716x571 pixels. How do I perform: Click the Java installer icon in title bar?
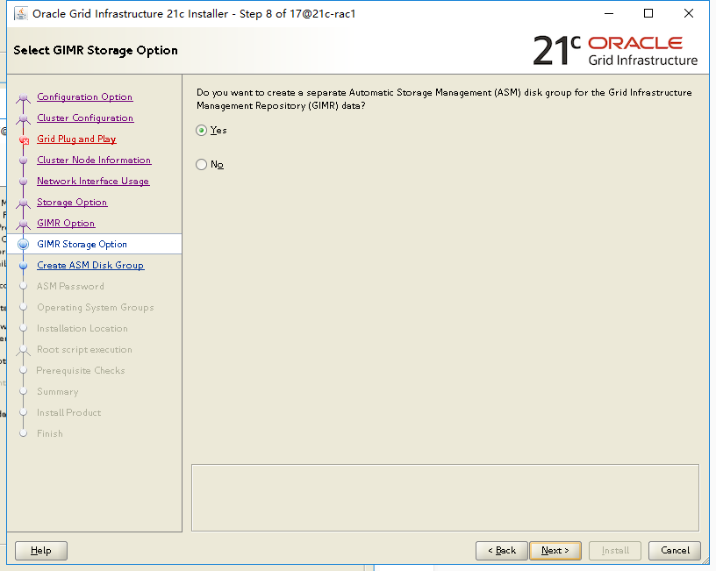coord(20,14)
